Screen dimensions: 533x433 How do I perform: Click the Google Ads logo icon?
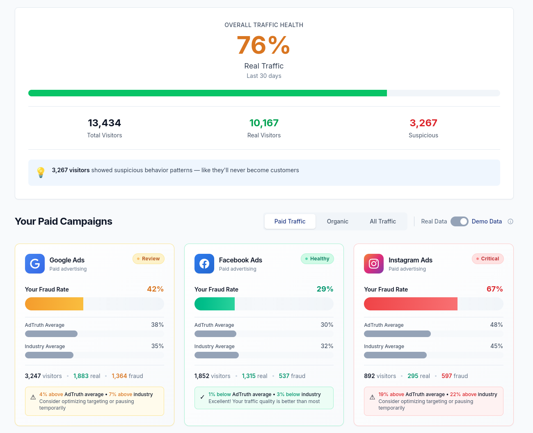click(35, 264)
